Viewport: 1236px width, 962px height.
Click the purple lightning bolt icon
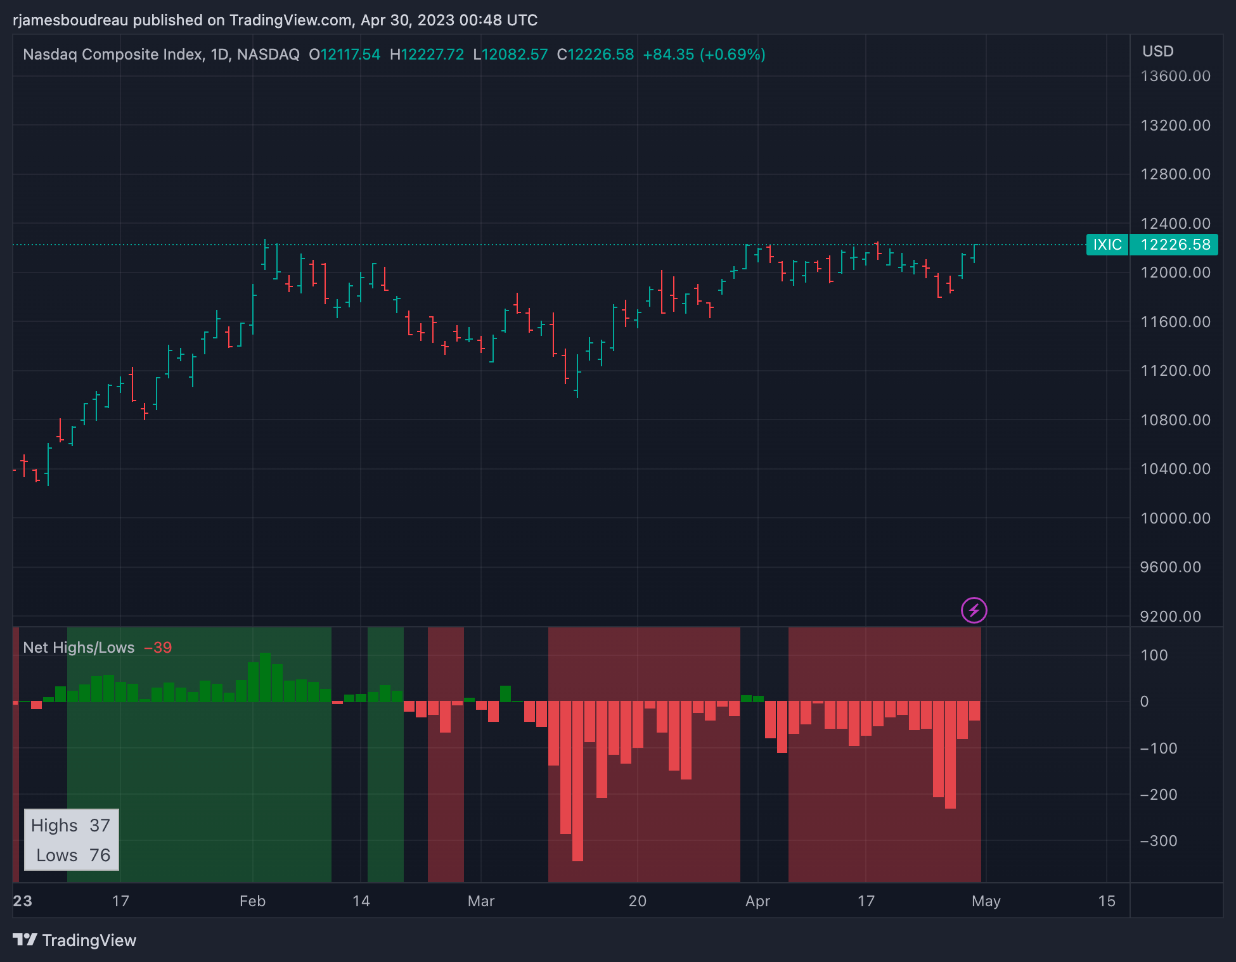pos(974,610)
